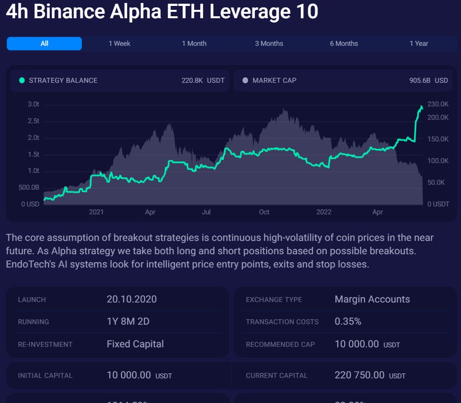Click the 905.6B USD market cap value

(x=428, y=80)
